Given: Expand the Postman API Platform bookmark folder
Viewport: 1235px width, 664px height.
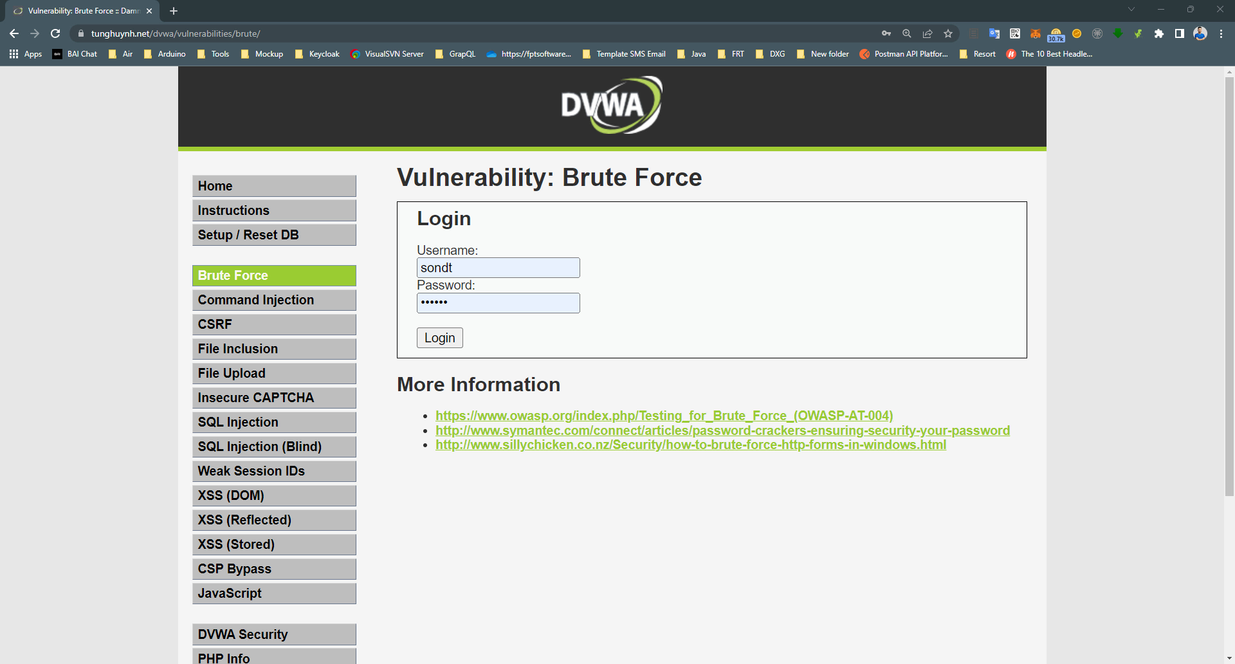Looking at the screenshot, I should (x=904, y=54).
